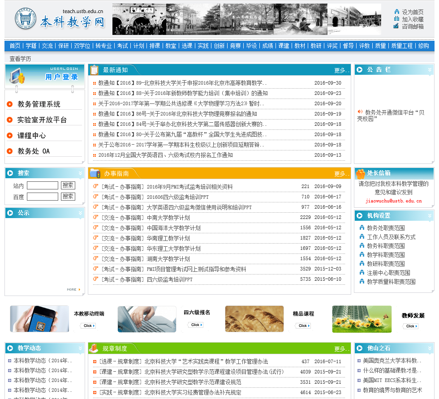The height and width of the screenshot is (399, 439).
Task: Open the 考试 navigation menu item
Action: click(x=122, y=46)
